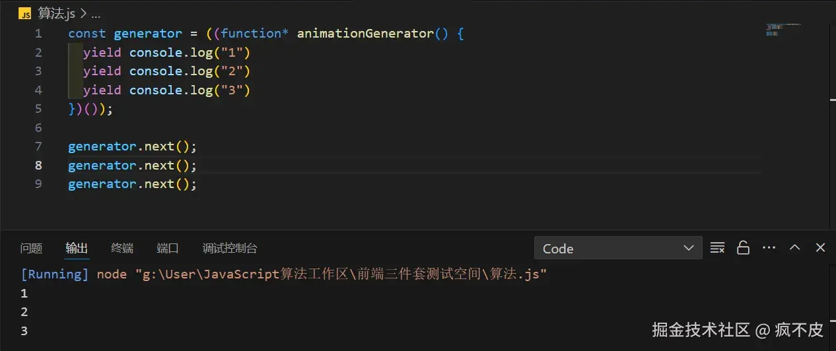Image resolution: width=836 pixels, height=351 pixels.
Task: Click the JS file icon in breadcrumb
Action: 25,14
